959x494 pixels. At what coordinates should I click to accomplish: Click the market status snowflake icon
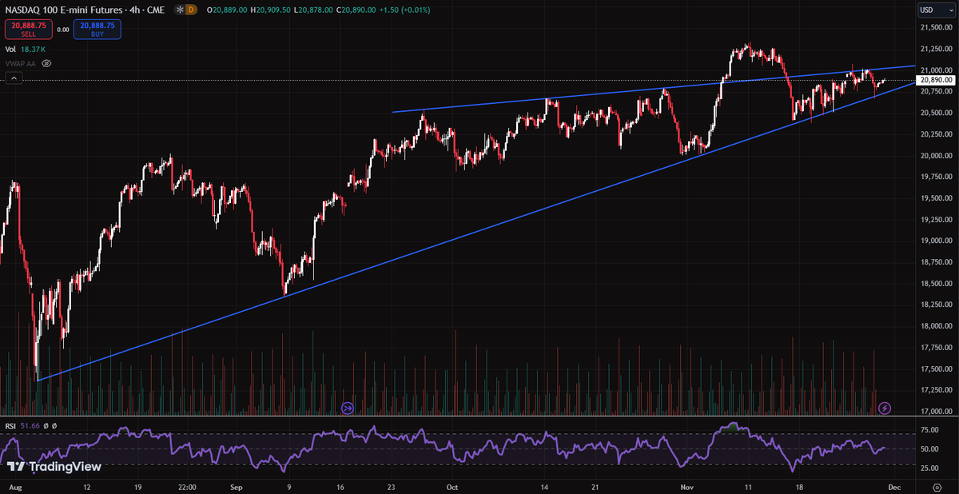[x=178, y=10]
